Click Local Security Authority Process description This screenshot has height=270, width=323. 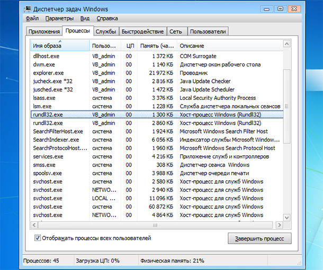(218, 98)
